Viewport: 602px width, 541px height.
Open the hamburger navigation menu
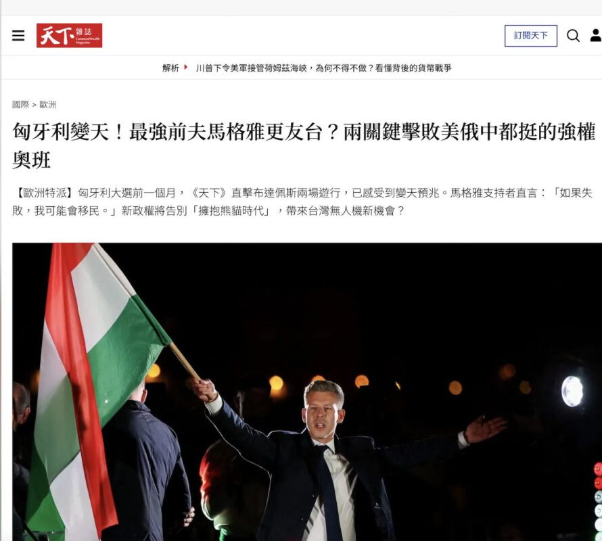point(18,35)
